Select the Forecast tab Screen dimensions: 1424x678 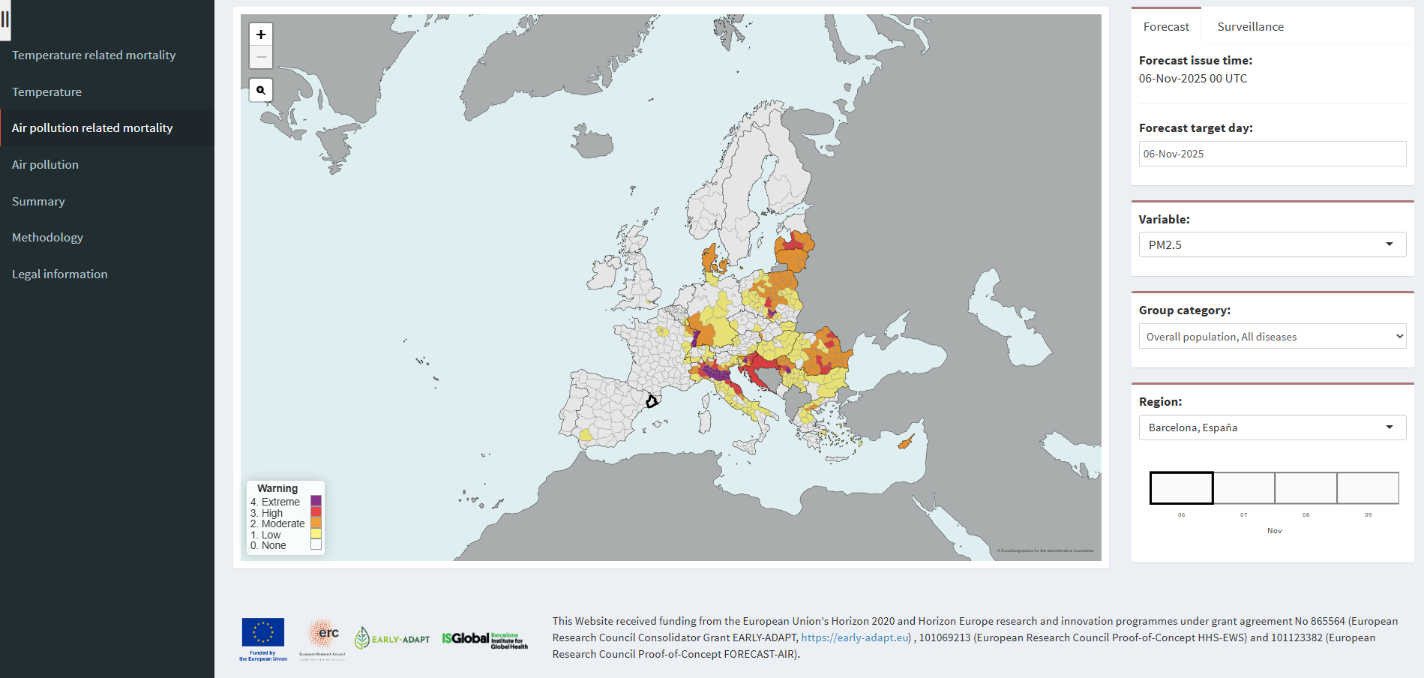pyautogui.click(x=1166, y=27)
